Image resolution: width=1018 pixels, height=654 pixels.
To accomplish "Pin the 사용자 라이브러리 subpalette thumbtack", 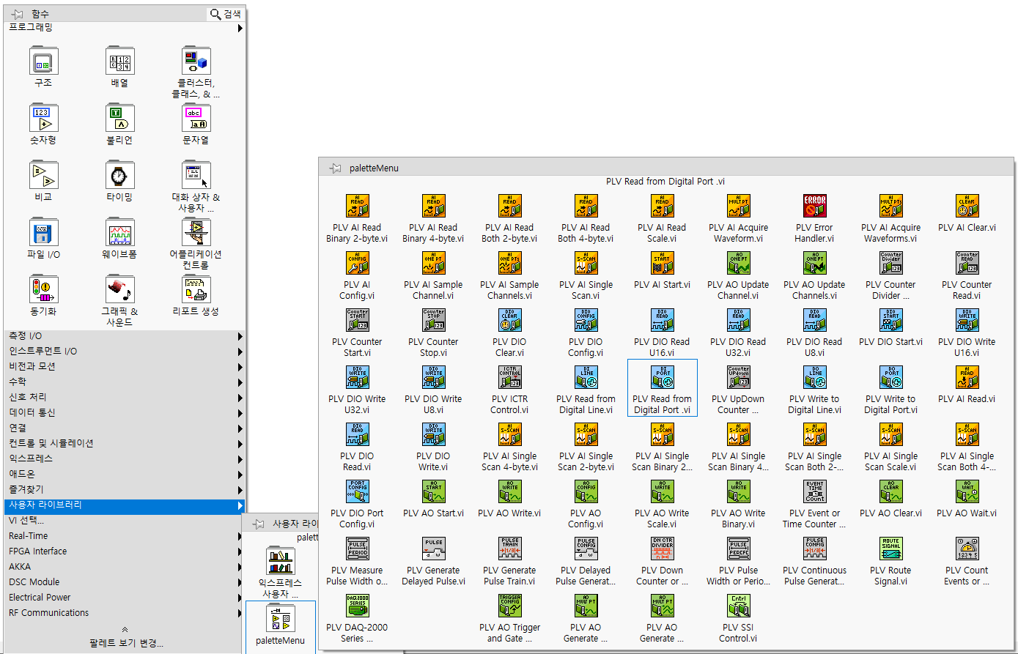I will pyautogui.click(x=258, y=524).
